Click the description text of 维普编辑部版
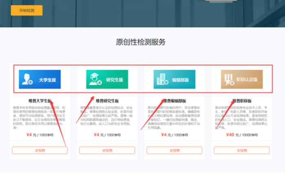The width and height of the screenshot is (285, 174). (x=174, y=117)
